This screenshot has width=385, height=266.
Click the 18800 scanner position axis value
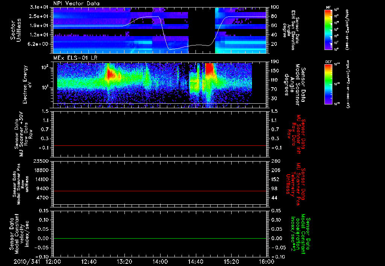(41, 170)
